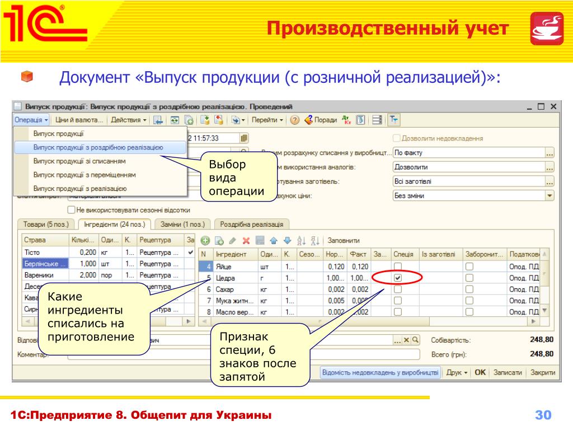Viewport: 573px width, 430px height.
Task: Click the document report icon after Дт/Кт
Action: pyautogui.click(x=361, y=120)
